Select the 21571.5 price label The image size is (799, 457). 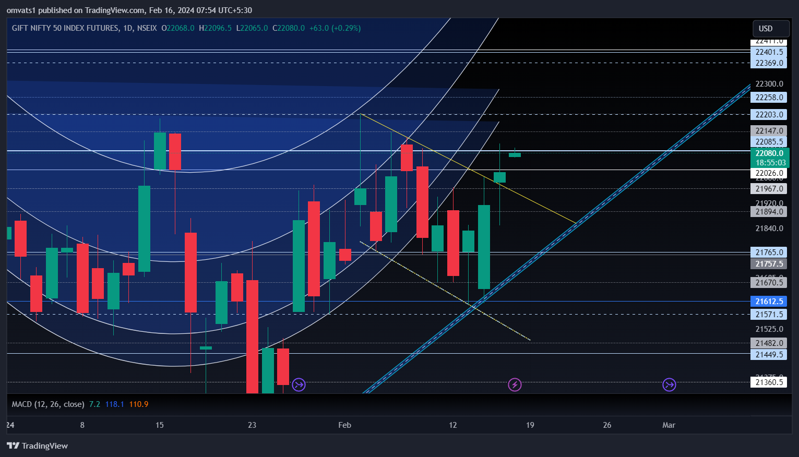coord(769,315)
